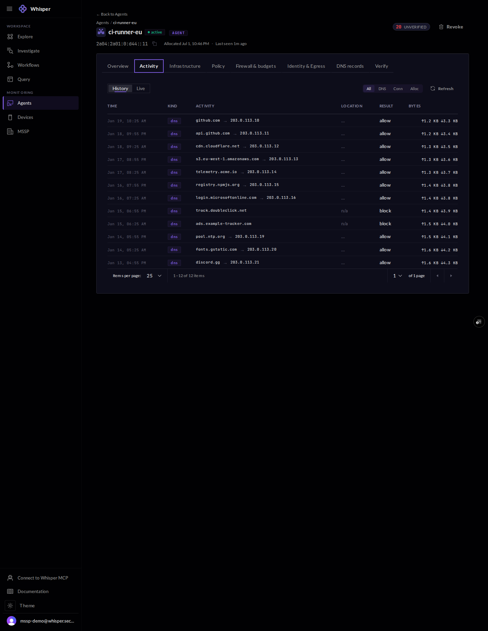Screen dimensions: 488x631
Task: Open the DNS records tab
Action: (x=350, y=66)
